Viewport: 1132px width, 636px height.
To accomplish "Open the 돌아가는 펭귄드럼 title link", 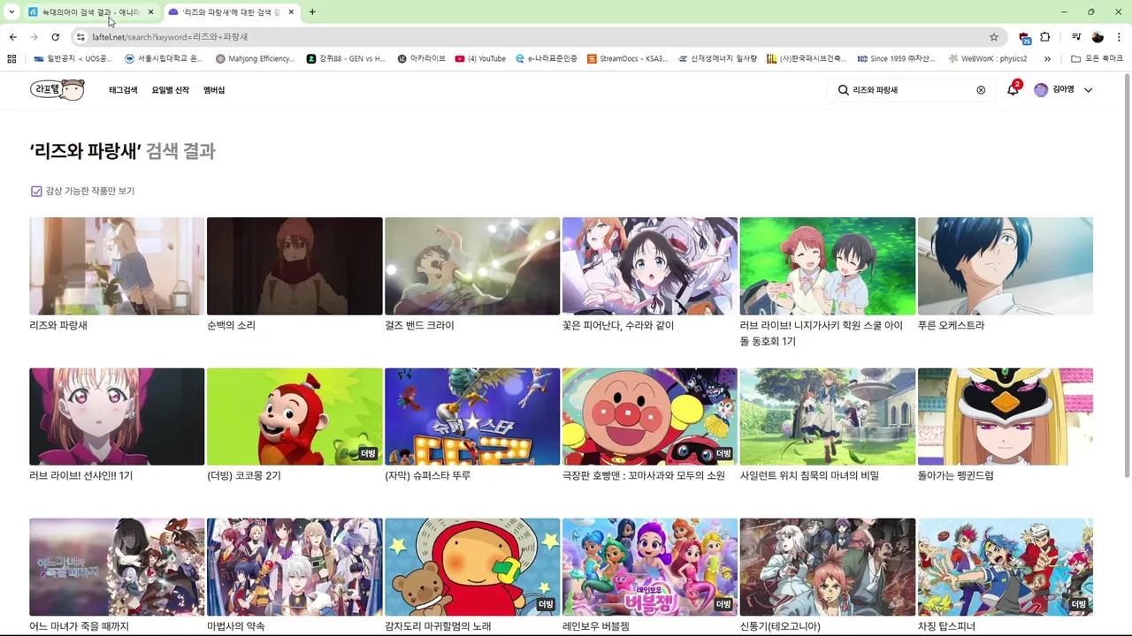I will click(956, 475).
